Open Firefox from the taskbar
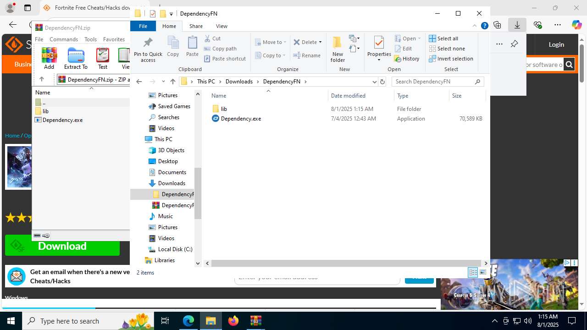The height and width of the screenshot is (330, 587). pyautogui.click(x=233, y=321)
